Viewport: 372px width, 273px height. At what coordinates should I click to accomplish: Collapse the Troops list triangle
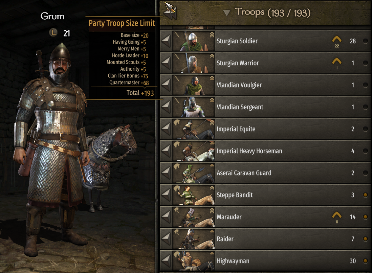coord(226,13)
